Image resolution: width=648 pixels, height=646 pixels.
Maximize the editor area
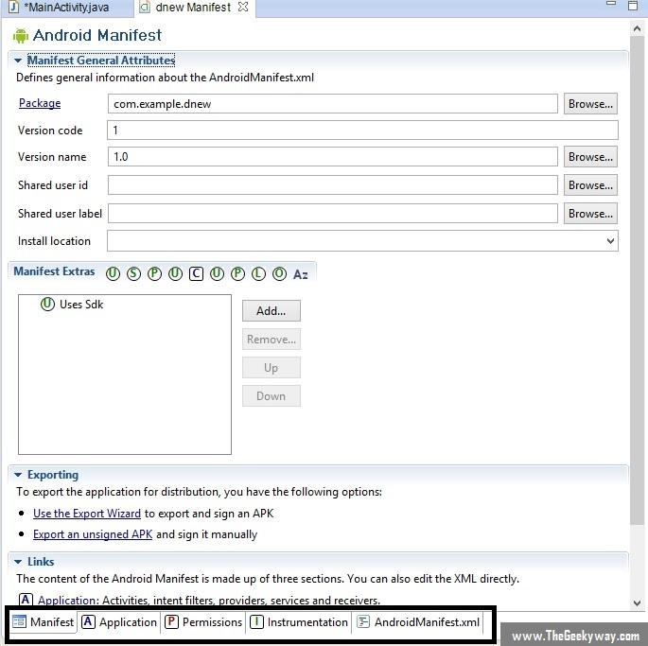(x=632, y=6)
